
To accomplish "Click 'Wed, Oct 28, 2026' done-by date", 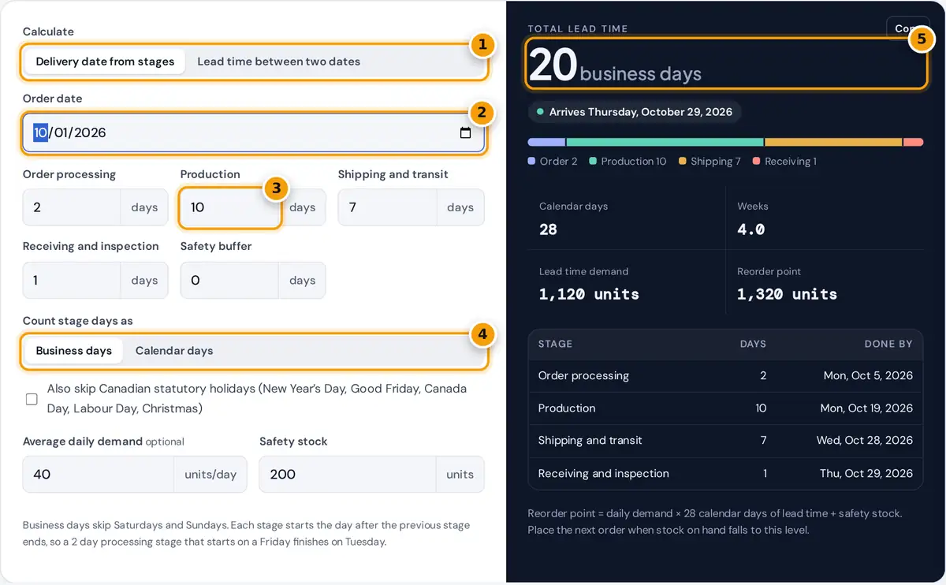I will (865, 441).
